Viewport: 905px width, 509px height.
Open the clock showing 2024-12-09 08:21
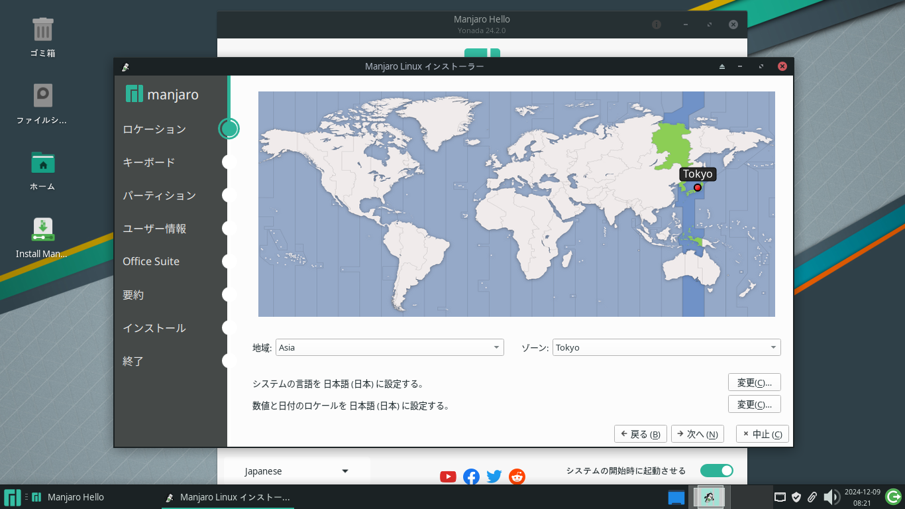tap(862, 497)
